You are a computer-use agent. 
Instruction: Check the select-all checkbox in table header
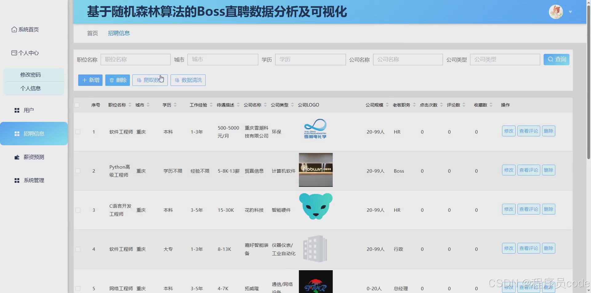point(77,105)
